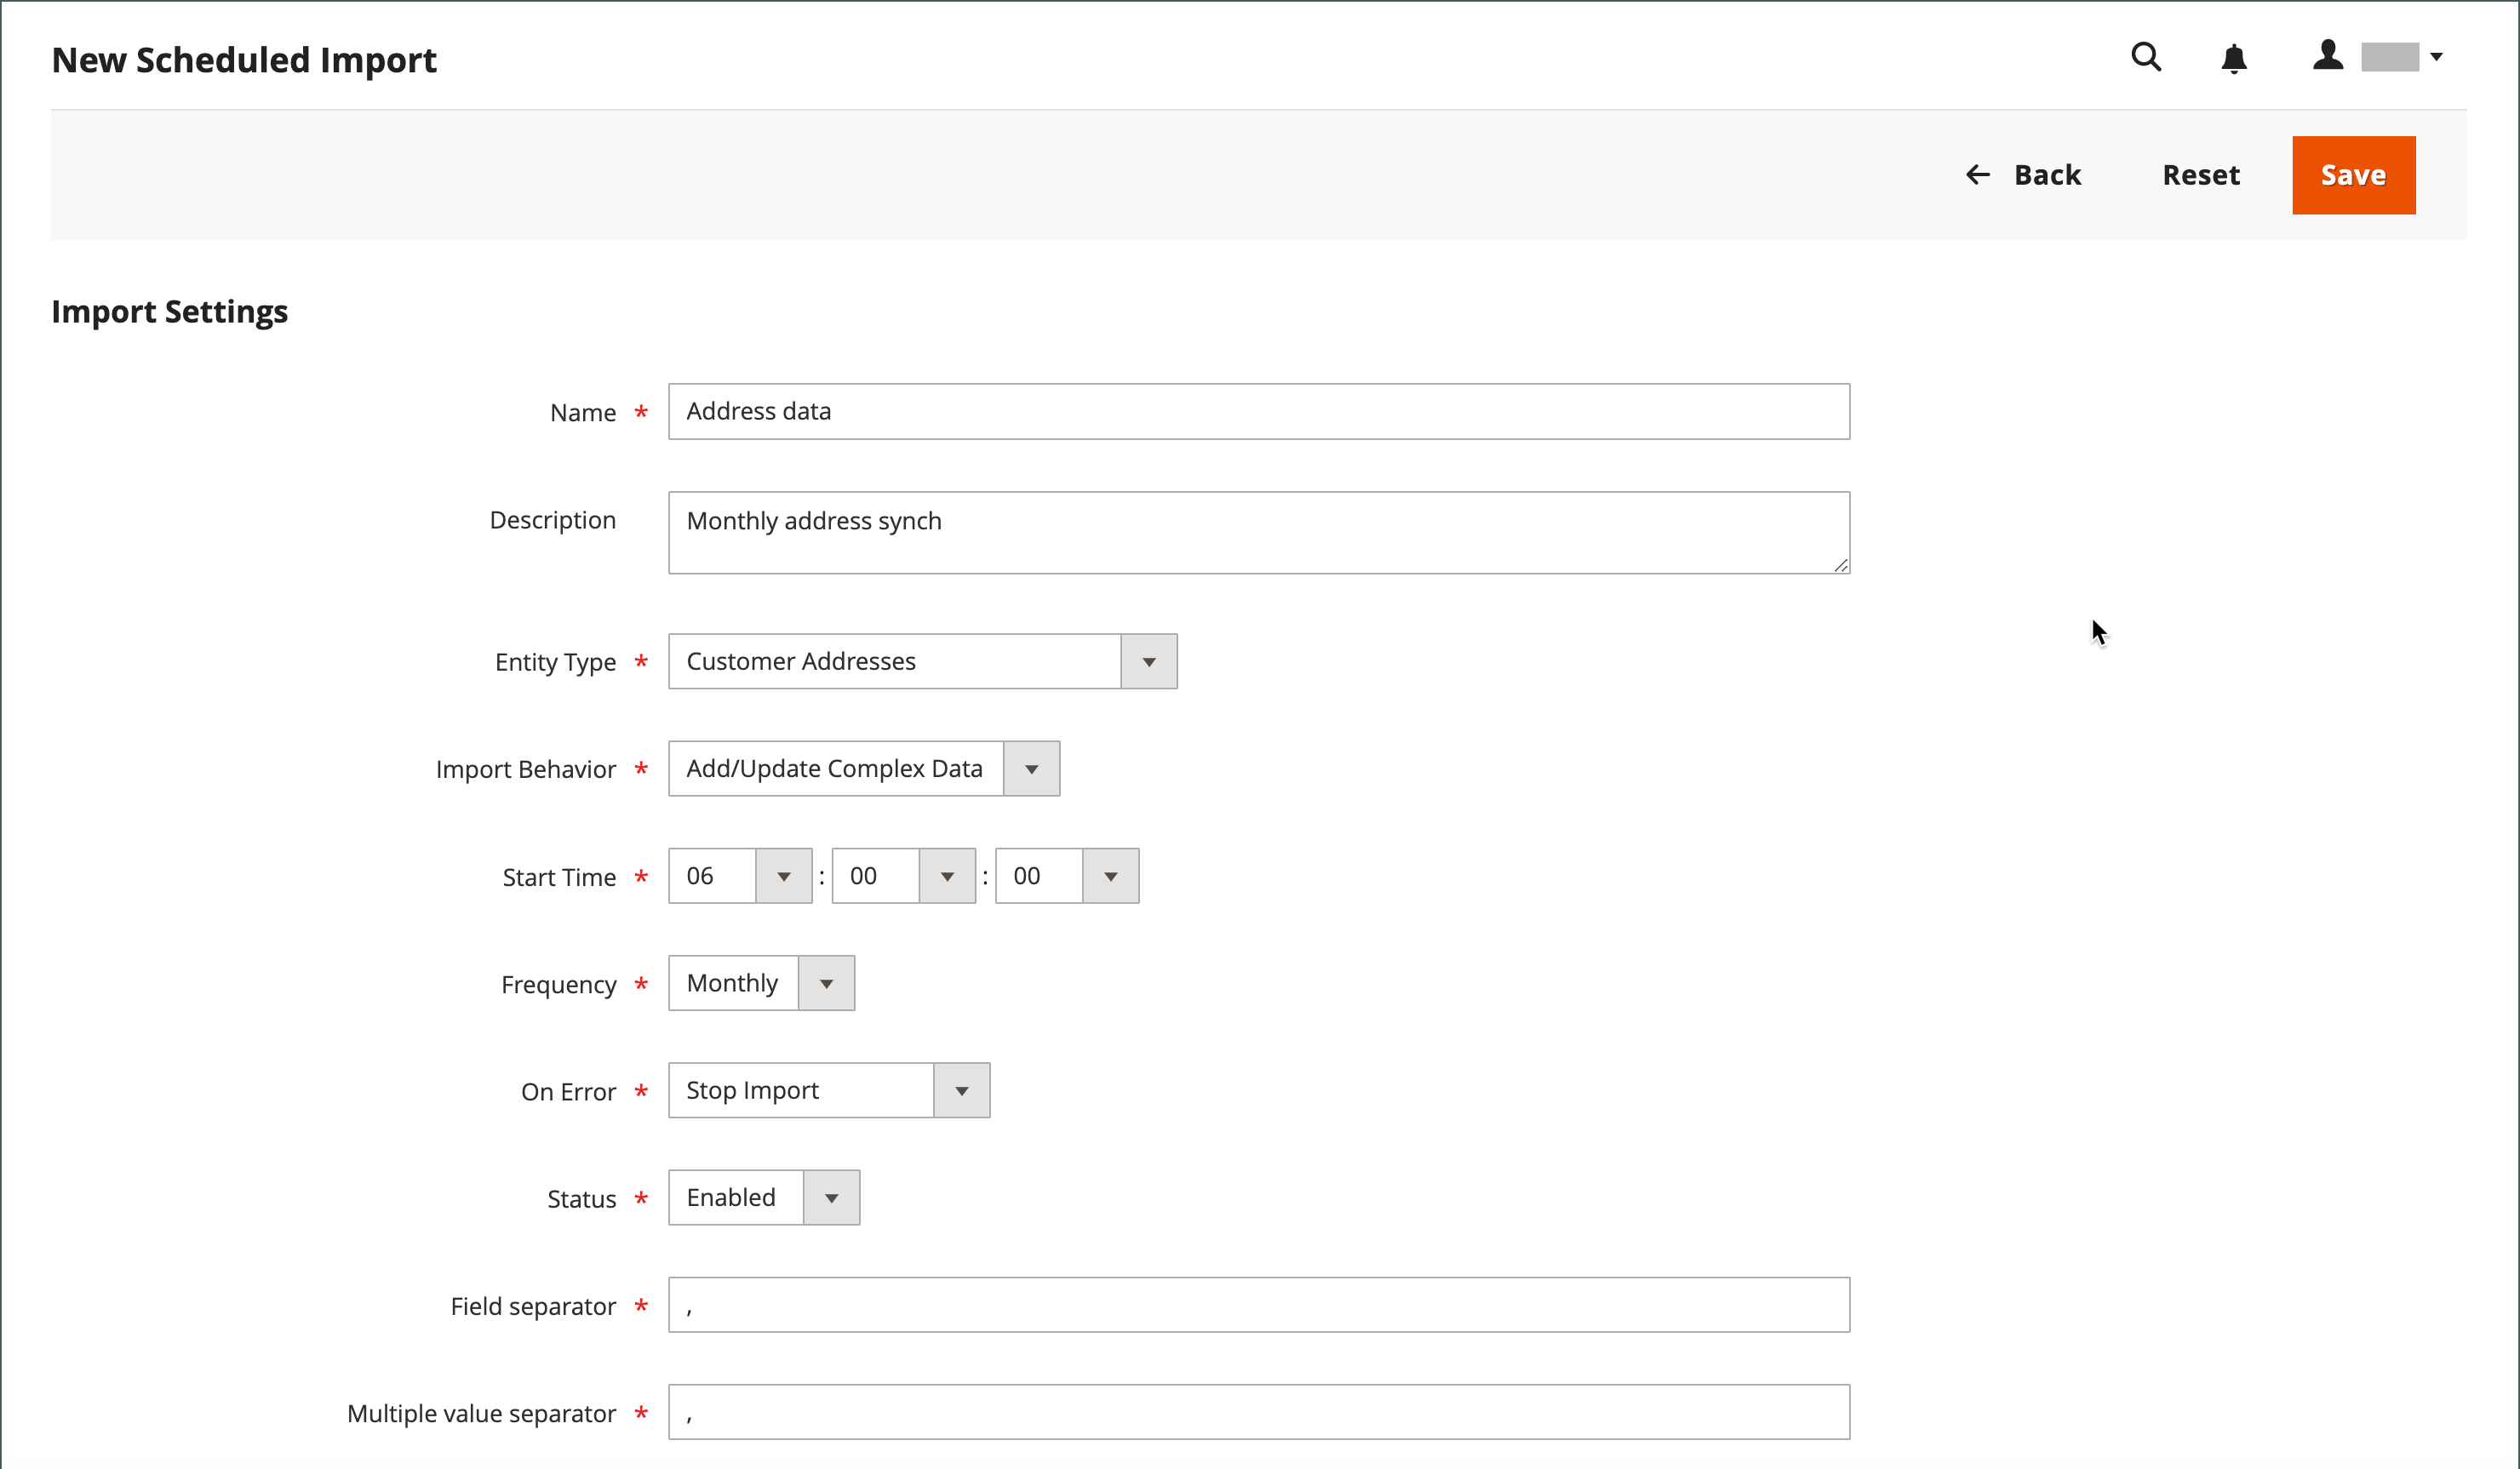This screenshot has height=1469, width=2520.
Task: Click the Description text area
Action: tap(1258, 532)
